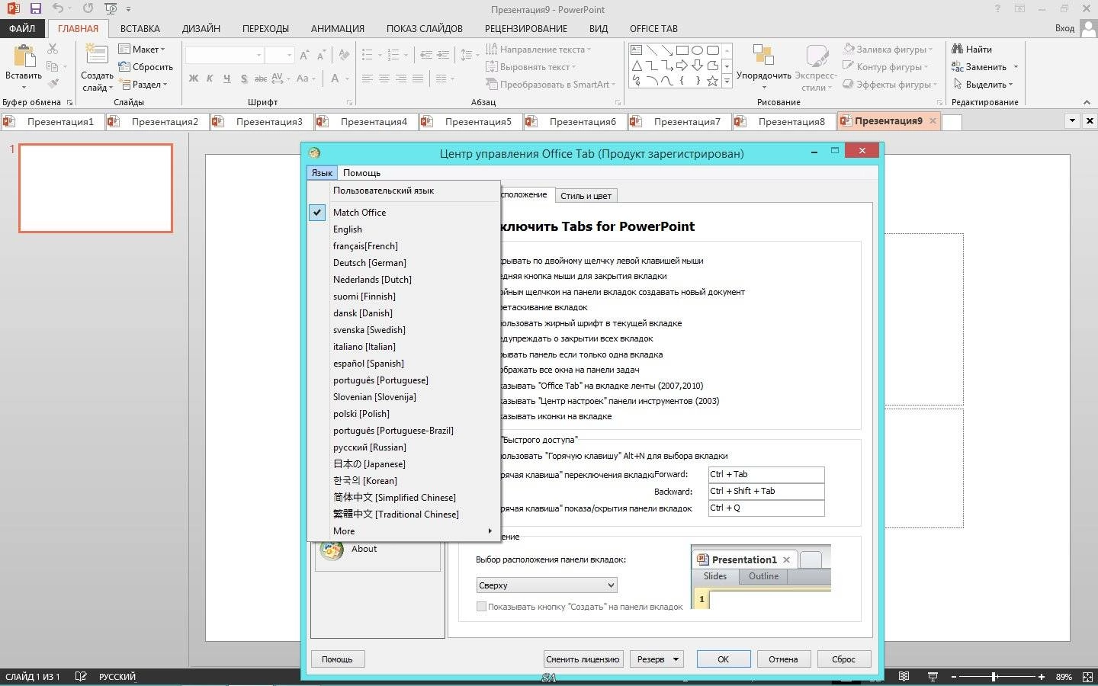
Task: Open the Помощь menu in dialog
Action: coord(361,173)
